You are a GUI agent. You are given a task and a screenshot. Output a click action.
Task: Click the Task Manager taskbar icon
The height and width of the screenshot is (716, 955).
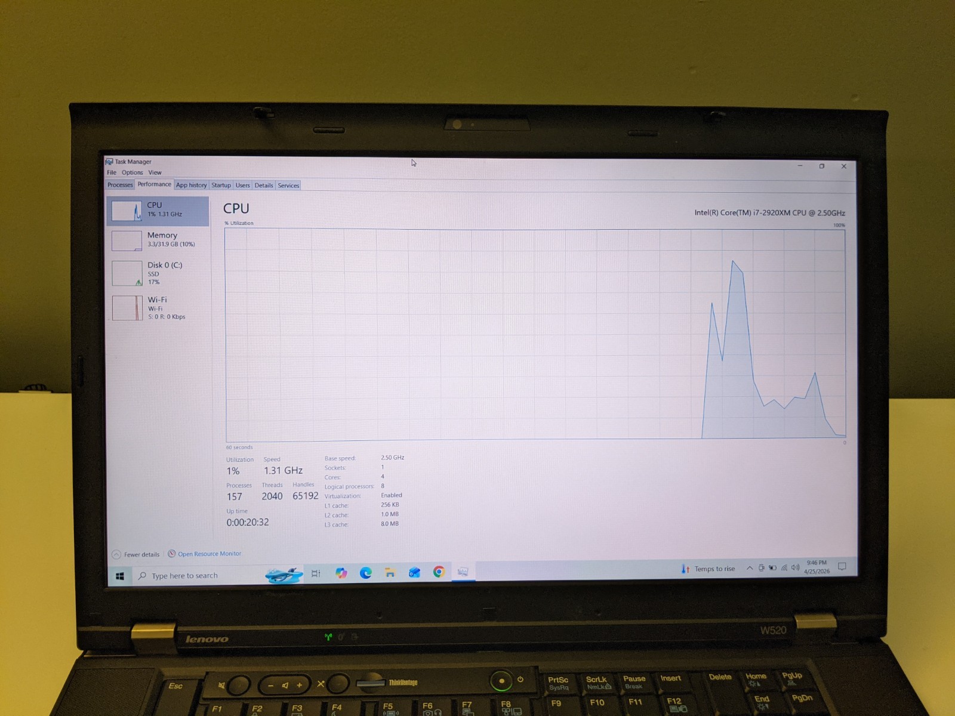click(463, 572)
